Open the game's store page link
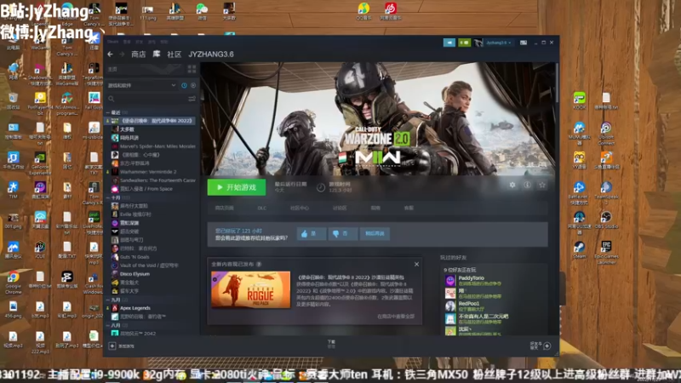 click(x=225, y=208)
